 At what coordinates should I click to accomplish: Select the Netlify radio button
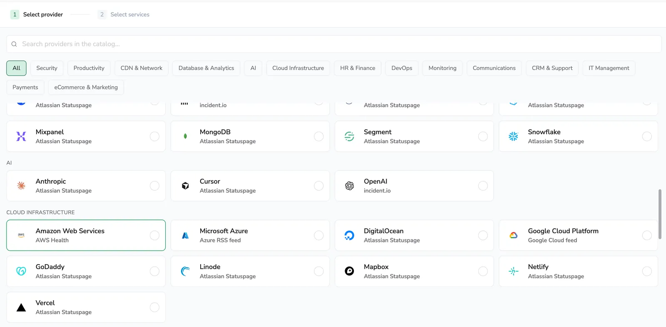tap(647, 271)
